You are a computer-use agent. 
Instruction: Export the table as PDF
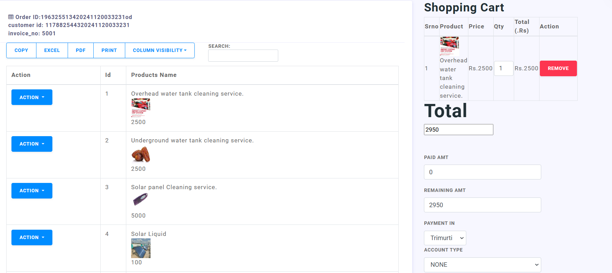pyautogui.click(x=80, y=51)
